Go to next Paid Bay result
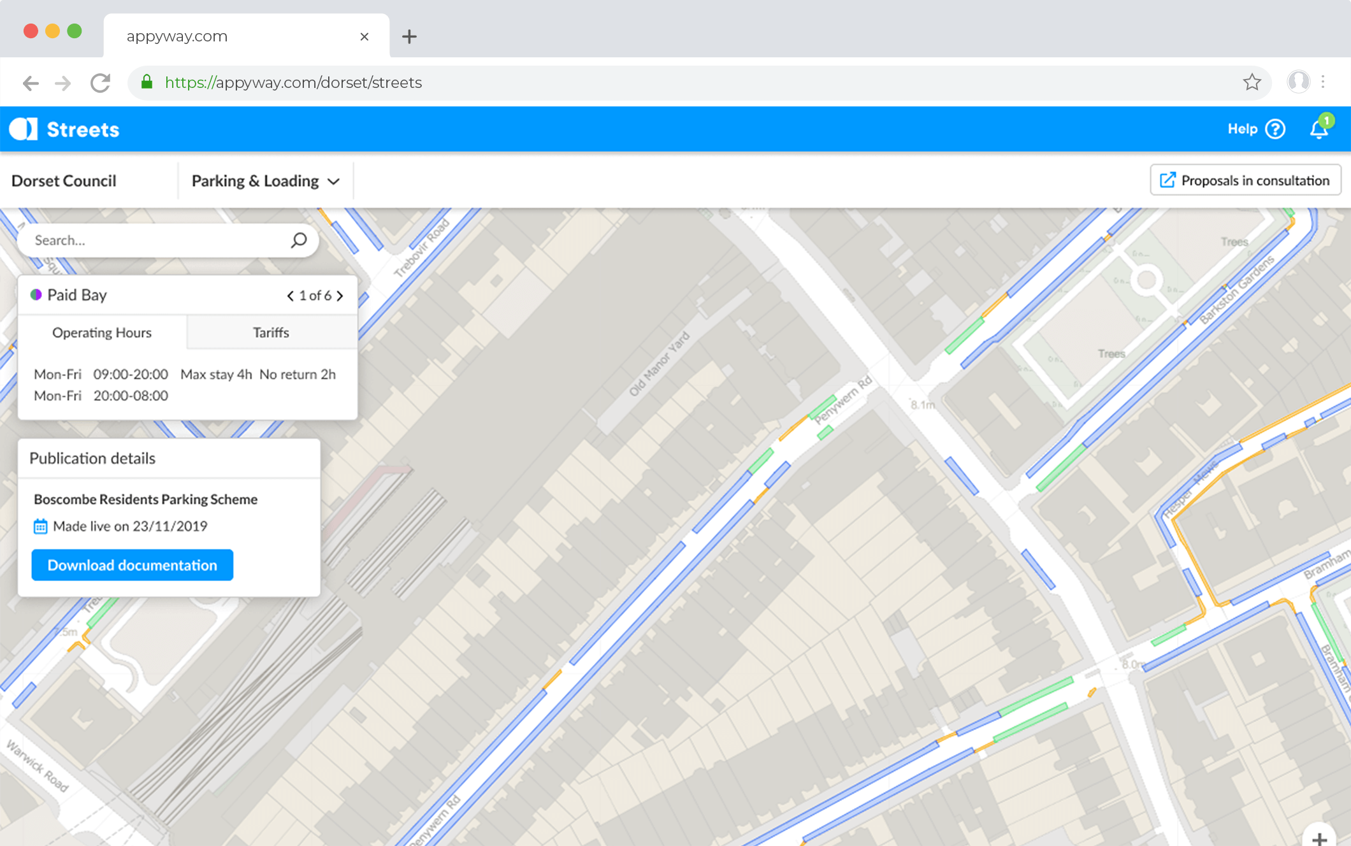Viewport: 1351px width, 846px height. [340, 296]
